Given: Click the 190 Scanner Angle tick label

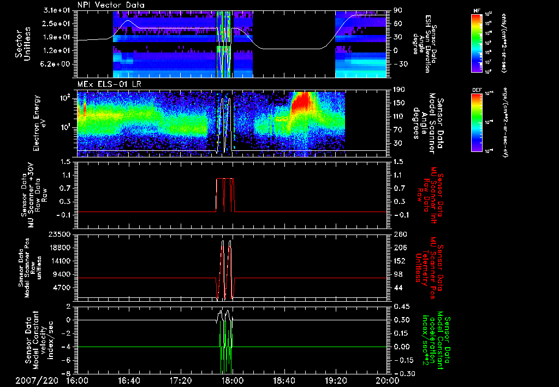Looking at the screenshot, I should [399, 90].
